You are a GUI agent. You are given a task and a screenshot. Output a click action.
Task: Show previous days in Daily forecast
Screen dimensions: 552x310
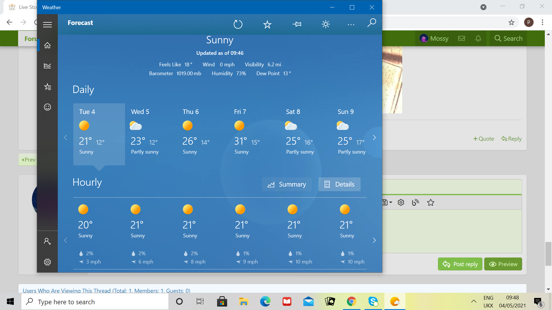[66, 137]
